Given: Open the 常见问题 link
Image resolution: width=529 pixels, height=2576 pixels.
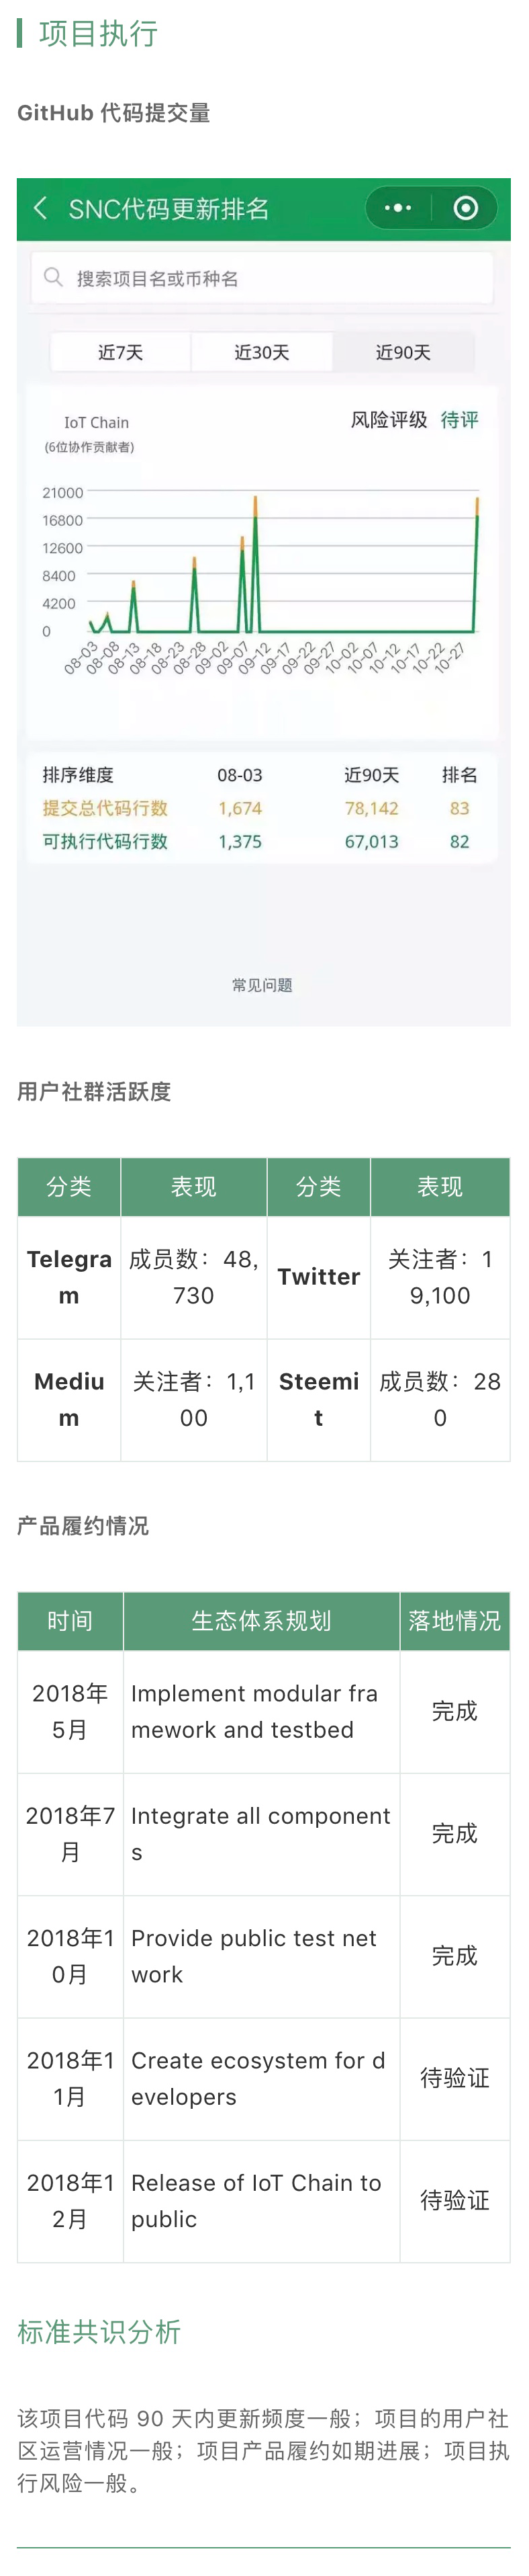Looking at the screenshot, I should pos(262,985).
